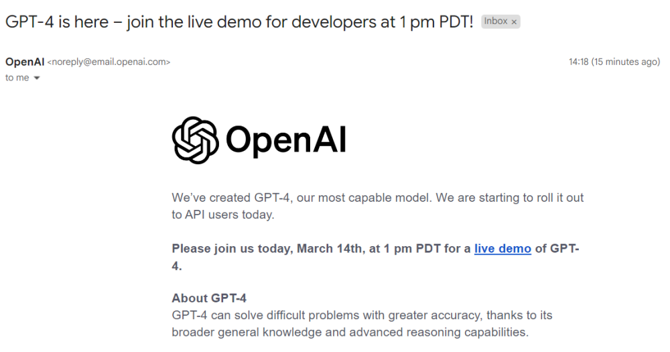The width and height of the screenshot is (670, 352).
Task: Click the "GPT-4 can solve difficult problems" sentence
Action: [281, 315]
